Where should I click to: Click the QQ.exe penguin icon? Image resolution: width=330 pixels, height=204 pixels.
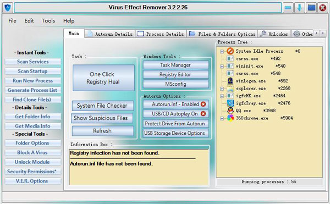click(230, 111)
